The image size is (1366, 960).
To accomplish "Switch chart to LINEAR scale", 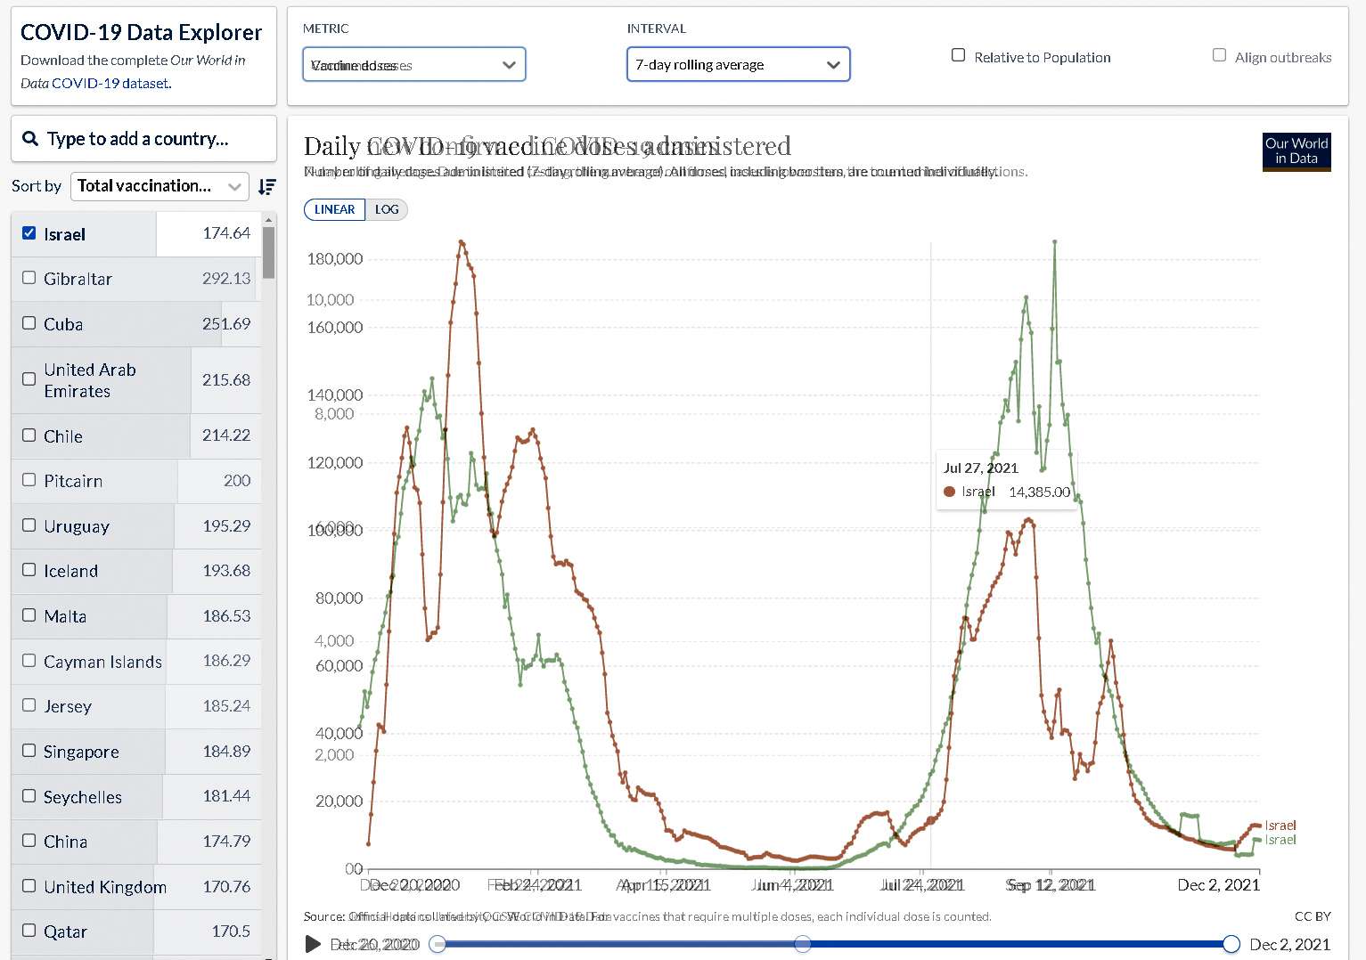I will pos(334,209).
